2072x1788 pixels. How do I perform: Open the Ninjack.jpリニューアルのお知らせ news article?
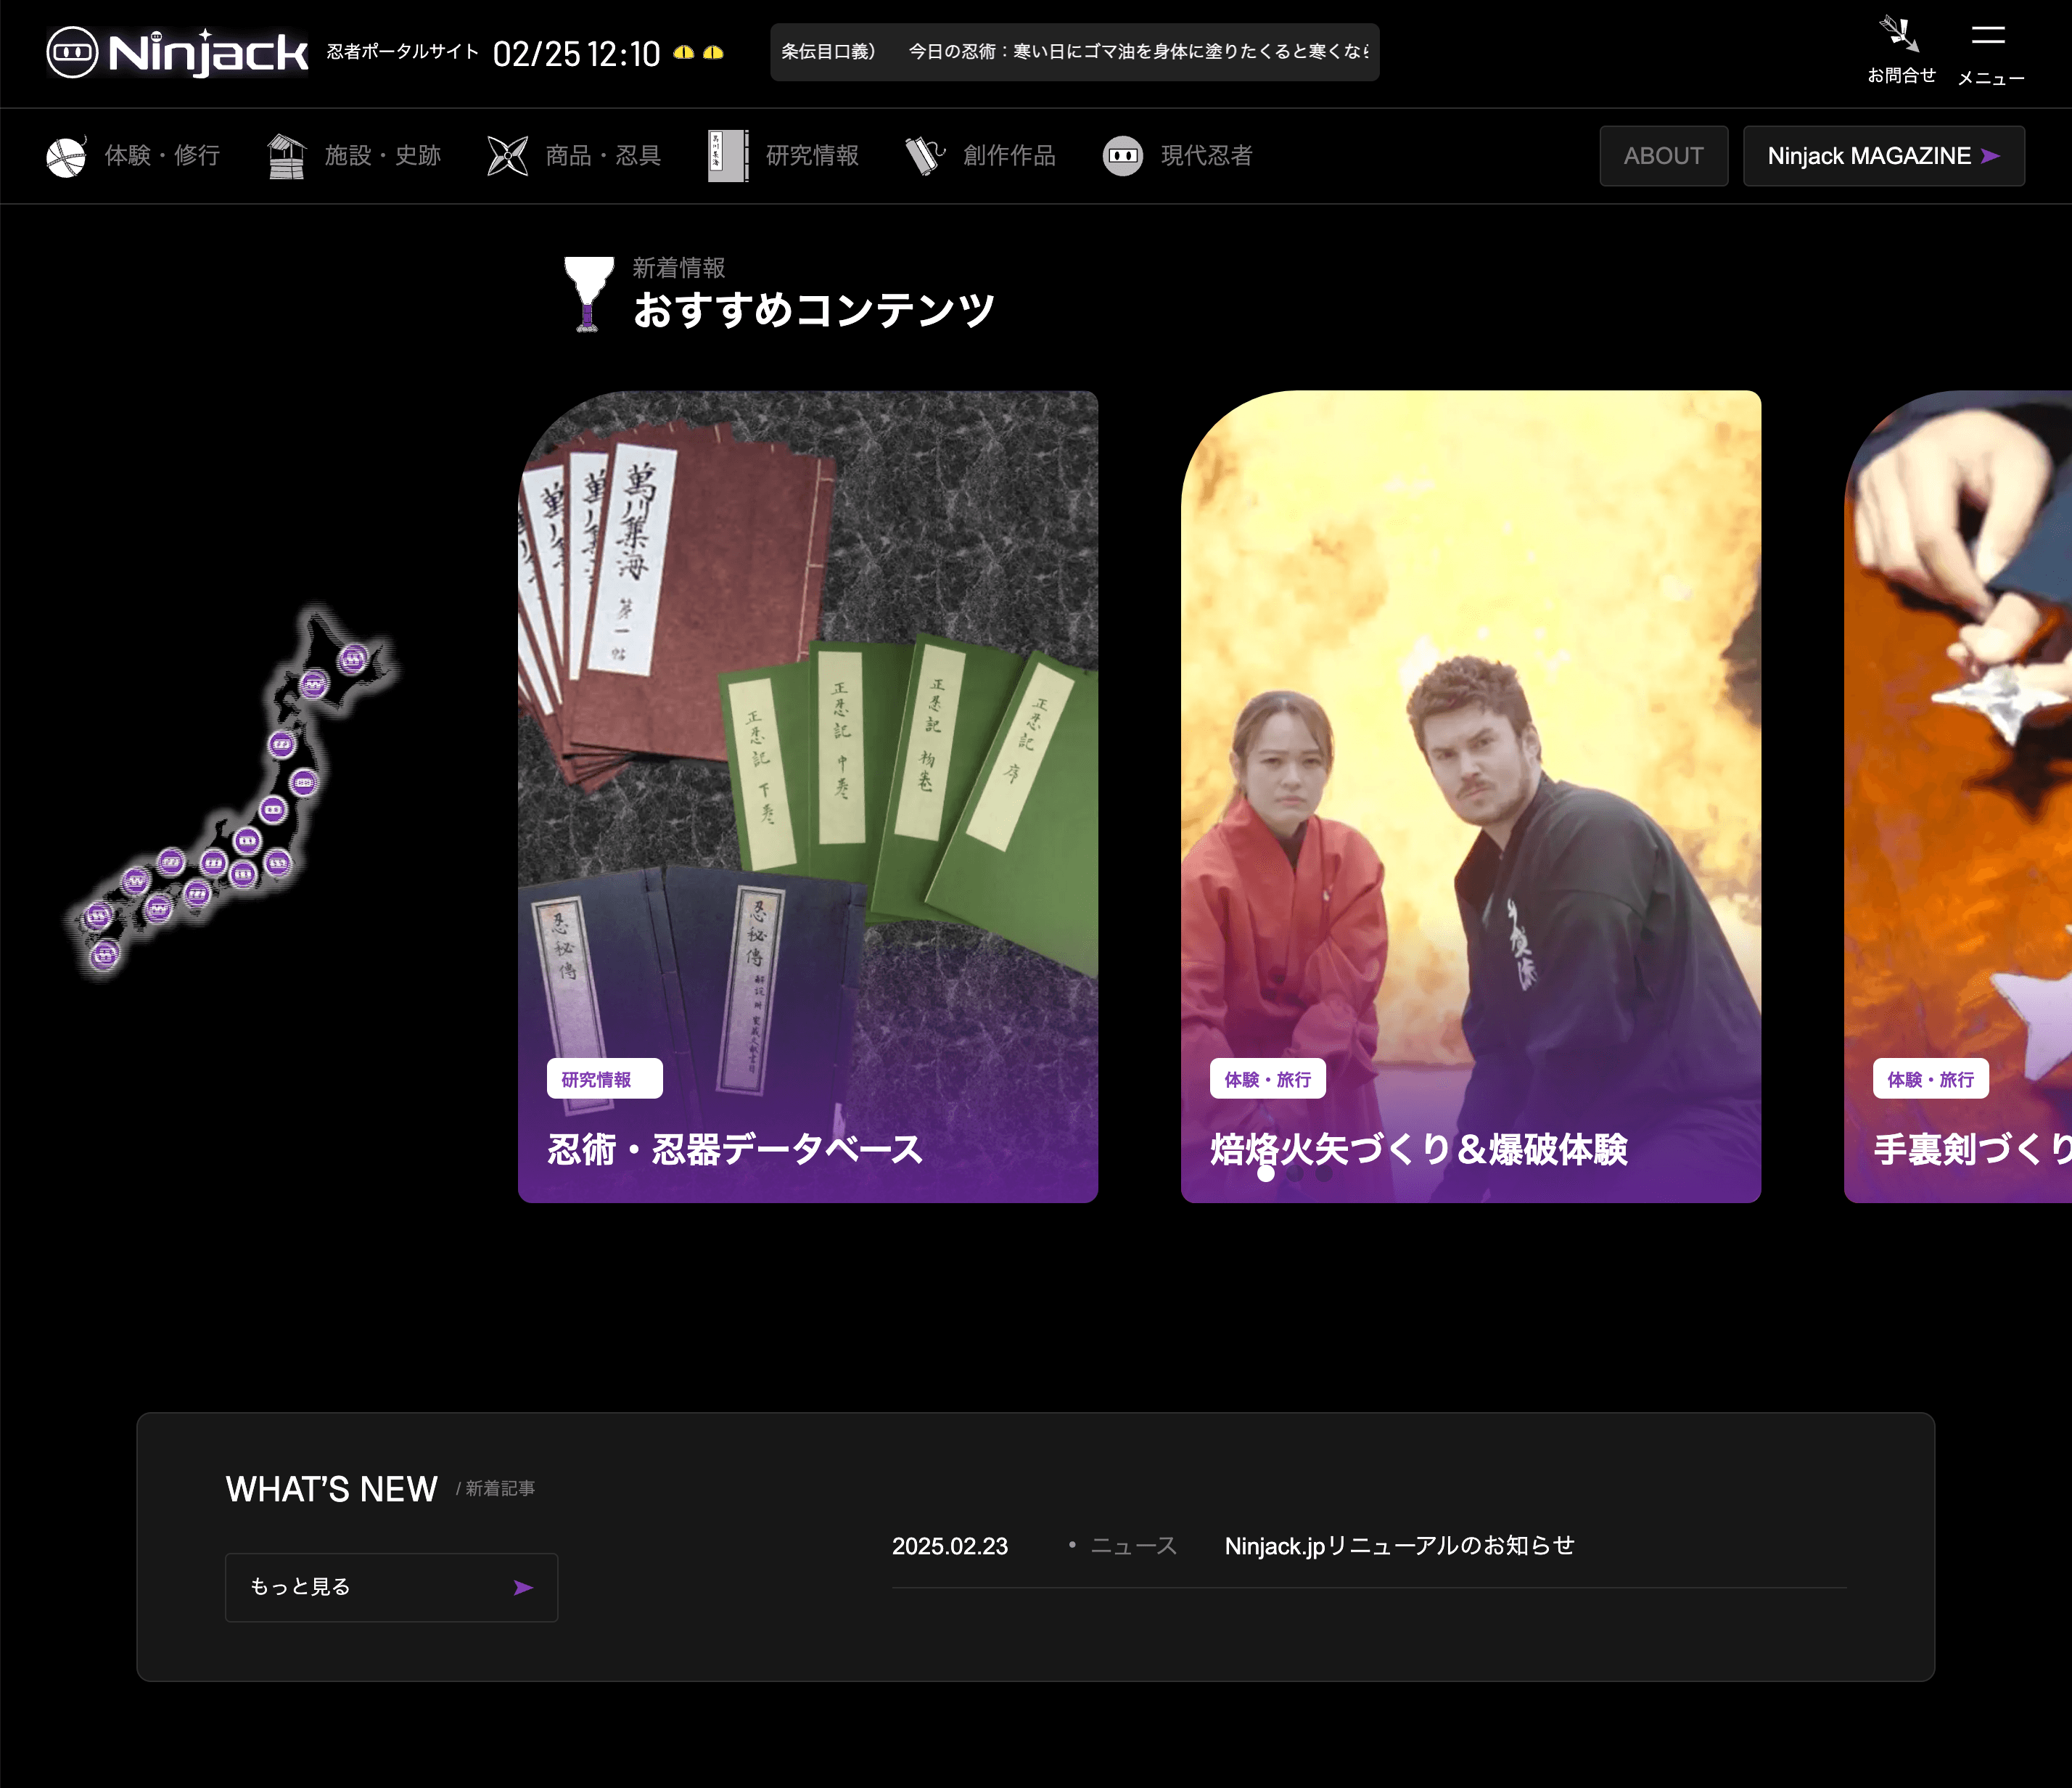[x=1399, y=1546]
